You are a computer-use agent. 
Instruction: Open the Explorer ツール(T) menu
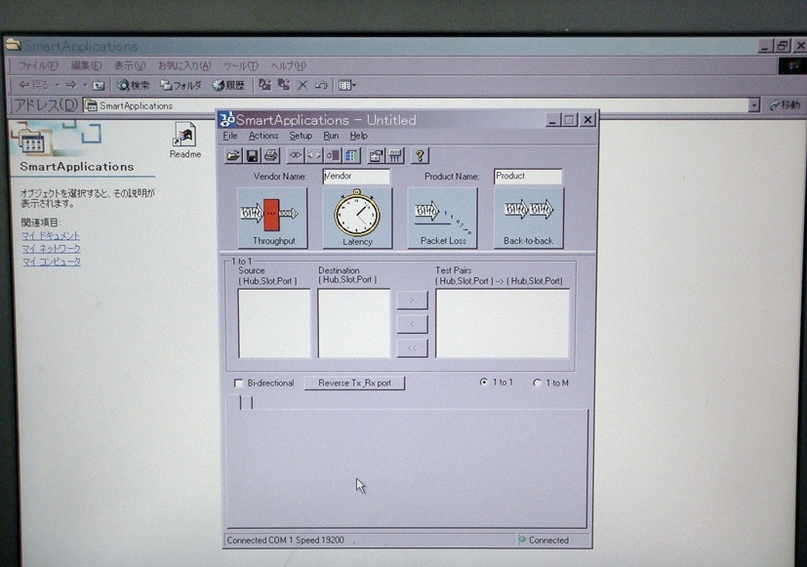240,65
